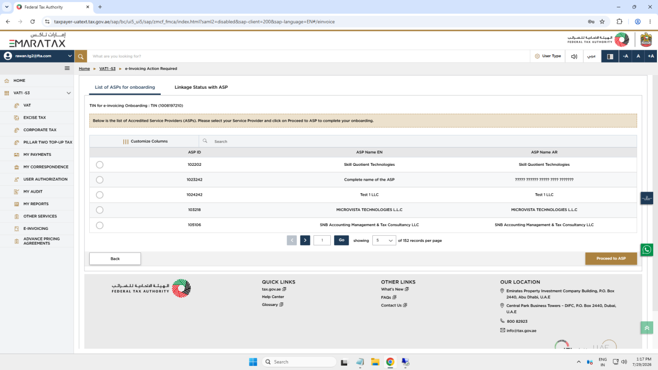Open the blue floating side widget
Screen dimensions: 658x370
click(647, 198)
